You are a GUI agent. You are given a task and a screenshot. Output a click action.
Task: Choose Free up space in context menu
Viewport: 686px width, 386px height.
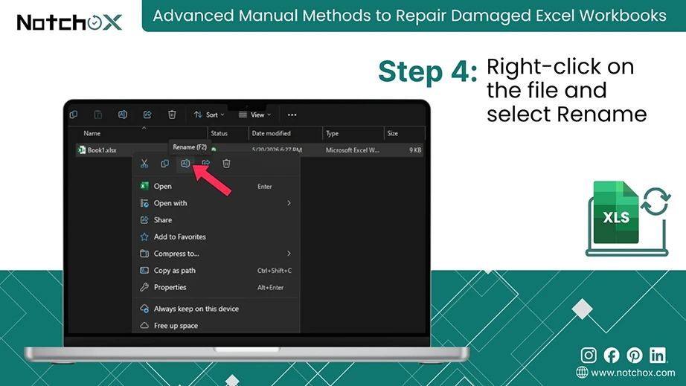216,326
